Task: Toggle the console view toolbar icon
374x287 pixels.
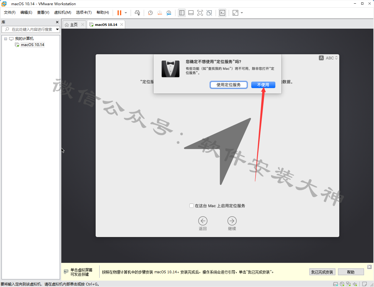Action: [x=222, y=13]
